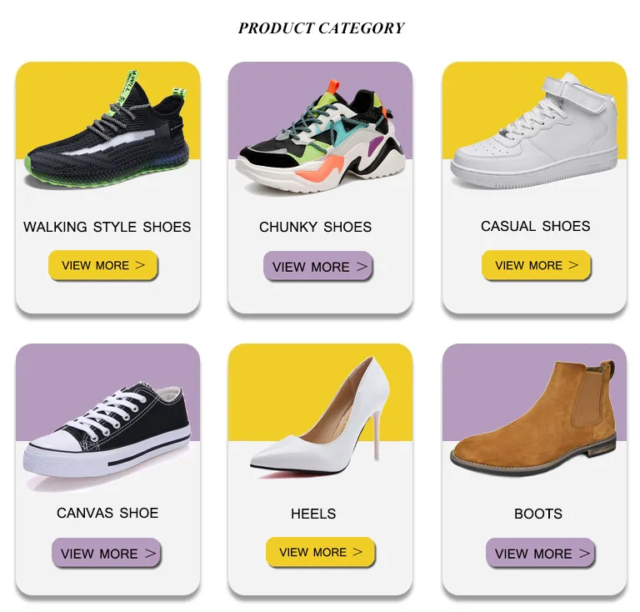Open the Canvas Shoe title
The height and width of the screenshot is (612, 640).
[107, 513]
